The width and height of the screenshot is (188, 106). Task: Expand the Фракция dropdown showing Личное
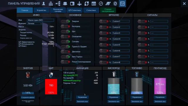[x=35, y=24]
